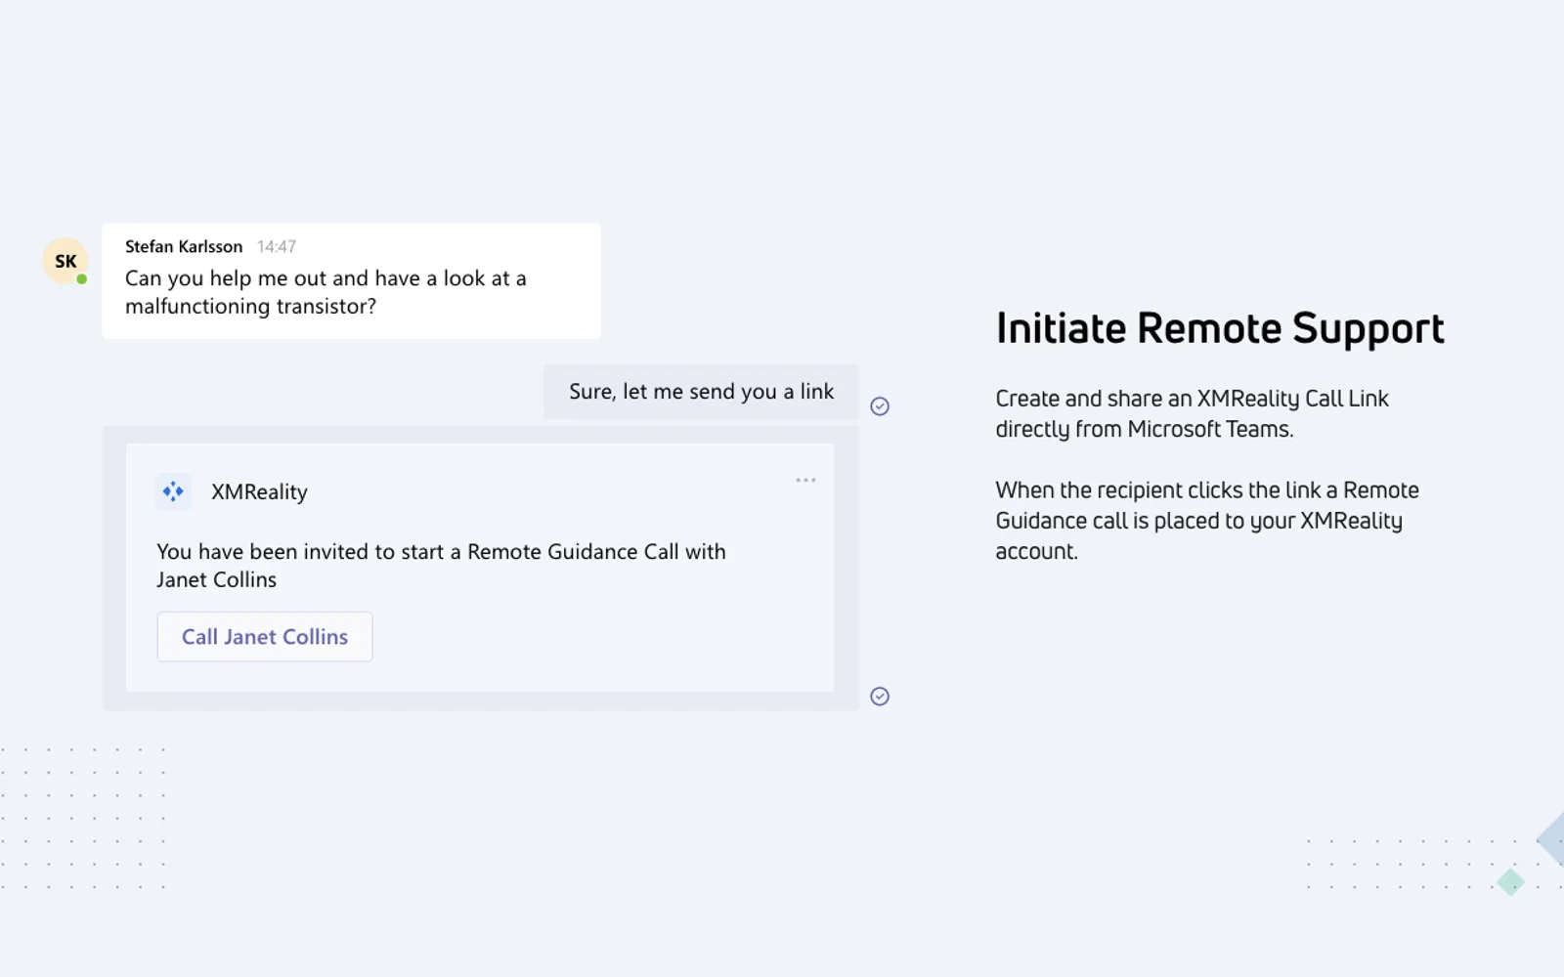This screenshot has width=1564, height=977.
Task: Click the 'You have been invited' invitation text
Action: tap(441, 566)
